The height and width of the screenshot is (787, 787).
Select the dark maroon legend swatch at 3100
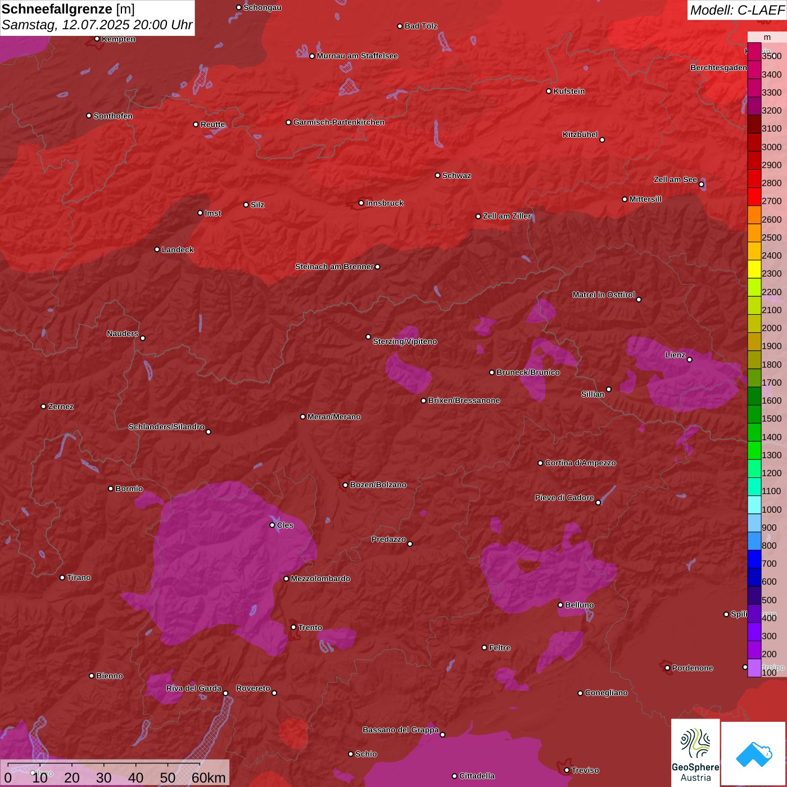754,124
